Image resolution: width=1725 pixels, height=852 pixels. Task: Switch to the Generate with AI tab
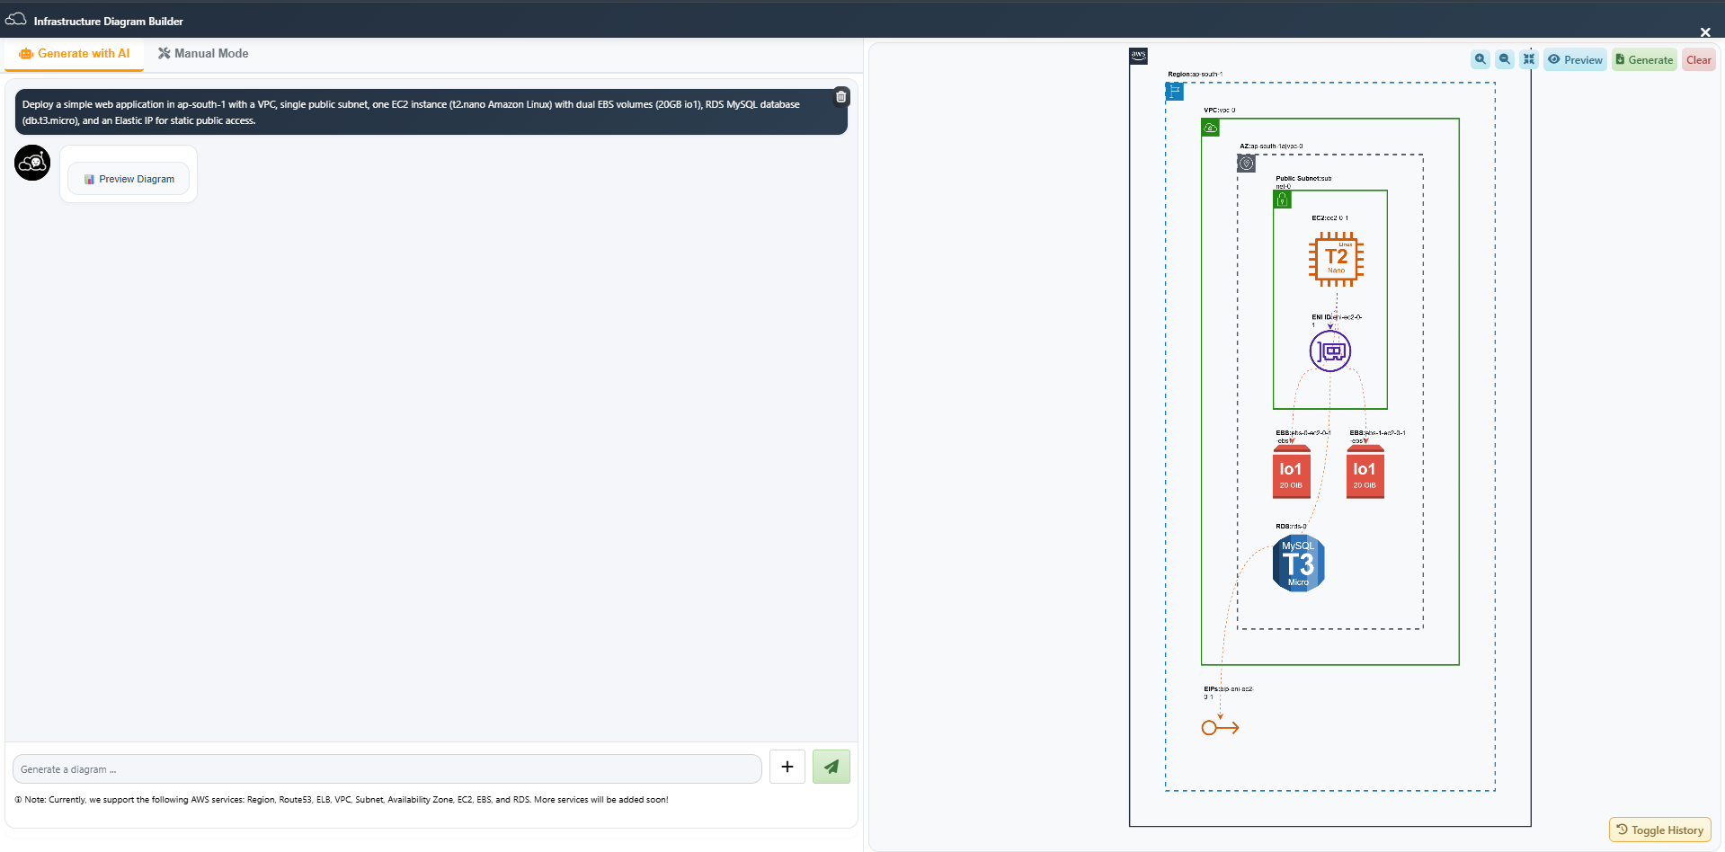tap(75, 54)
